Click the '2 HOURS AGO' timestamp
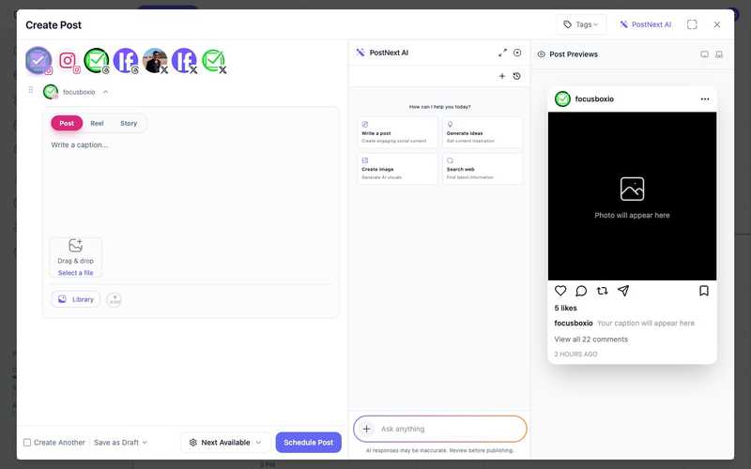Screen dimensions: 751x469 click(575, 355)
